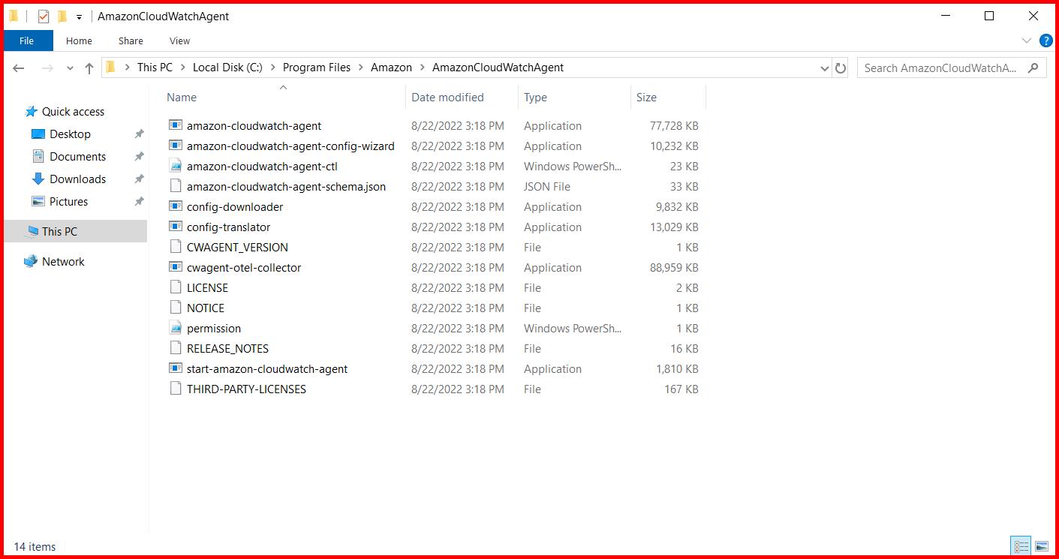Open Help via the blue question mark
The image size is (1059, 559).
tap(1045, 41)
